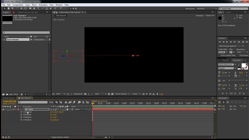249x140 pixels.
Task: Toggle the Motion Blur enable icon in timeline
Action: (74, 102)
